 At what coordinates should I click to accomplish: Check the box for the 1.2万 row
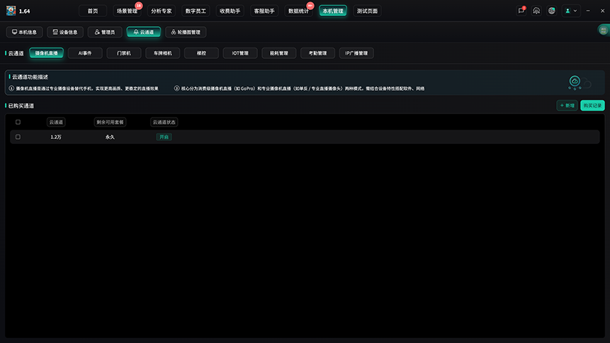pyautogui.click(x=18, y=137)
